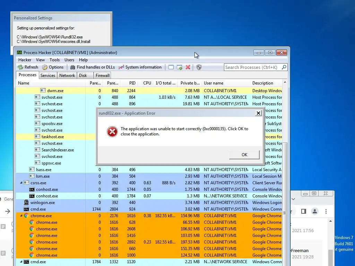This screenshot has width=355, height=266.
Task: Select svchost.exe row with PID 864
Action: point(149,97)
